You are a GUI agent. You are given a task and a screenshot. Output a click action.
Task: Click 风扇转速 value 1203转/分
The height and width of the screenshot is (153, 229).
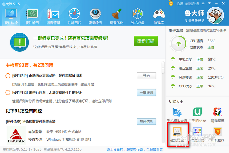216,77
